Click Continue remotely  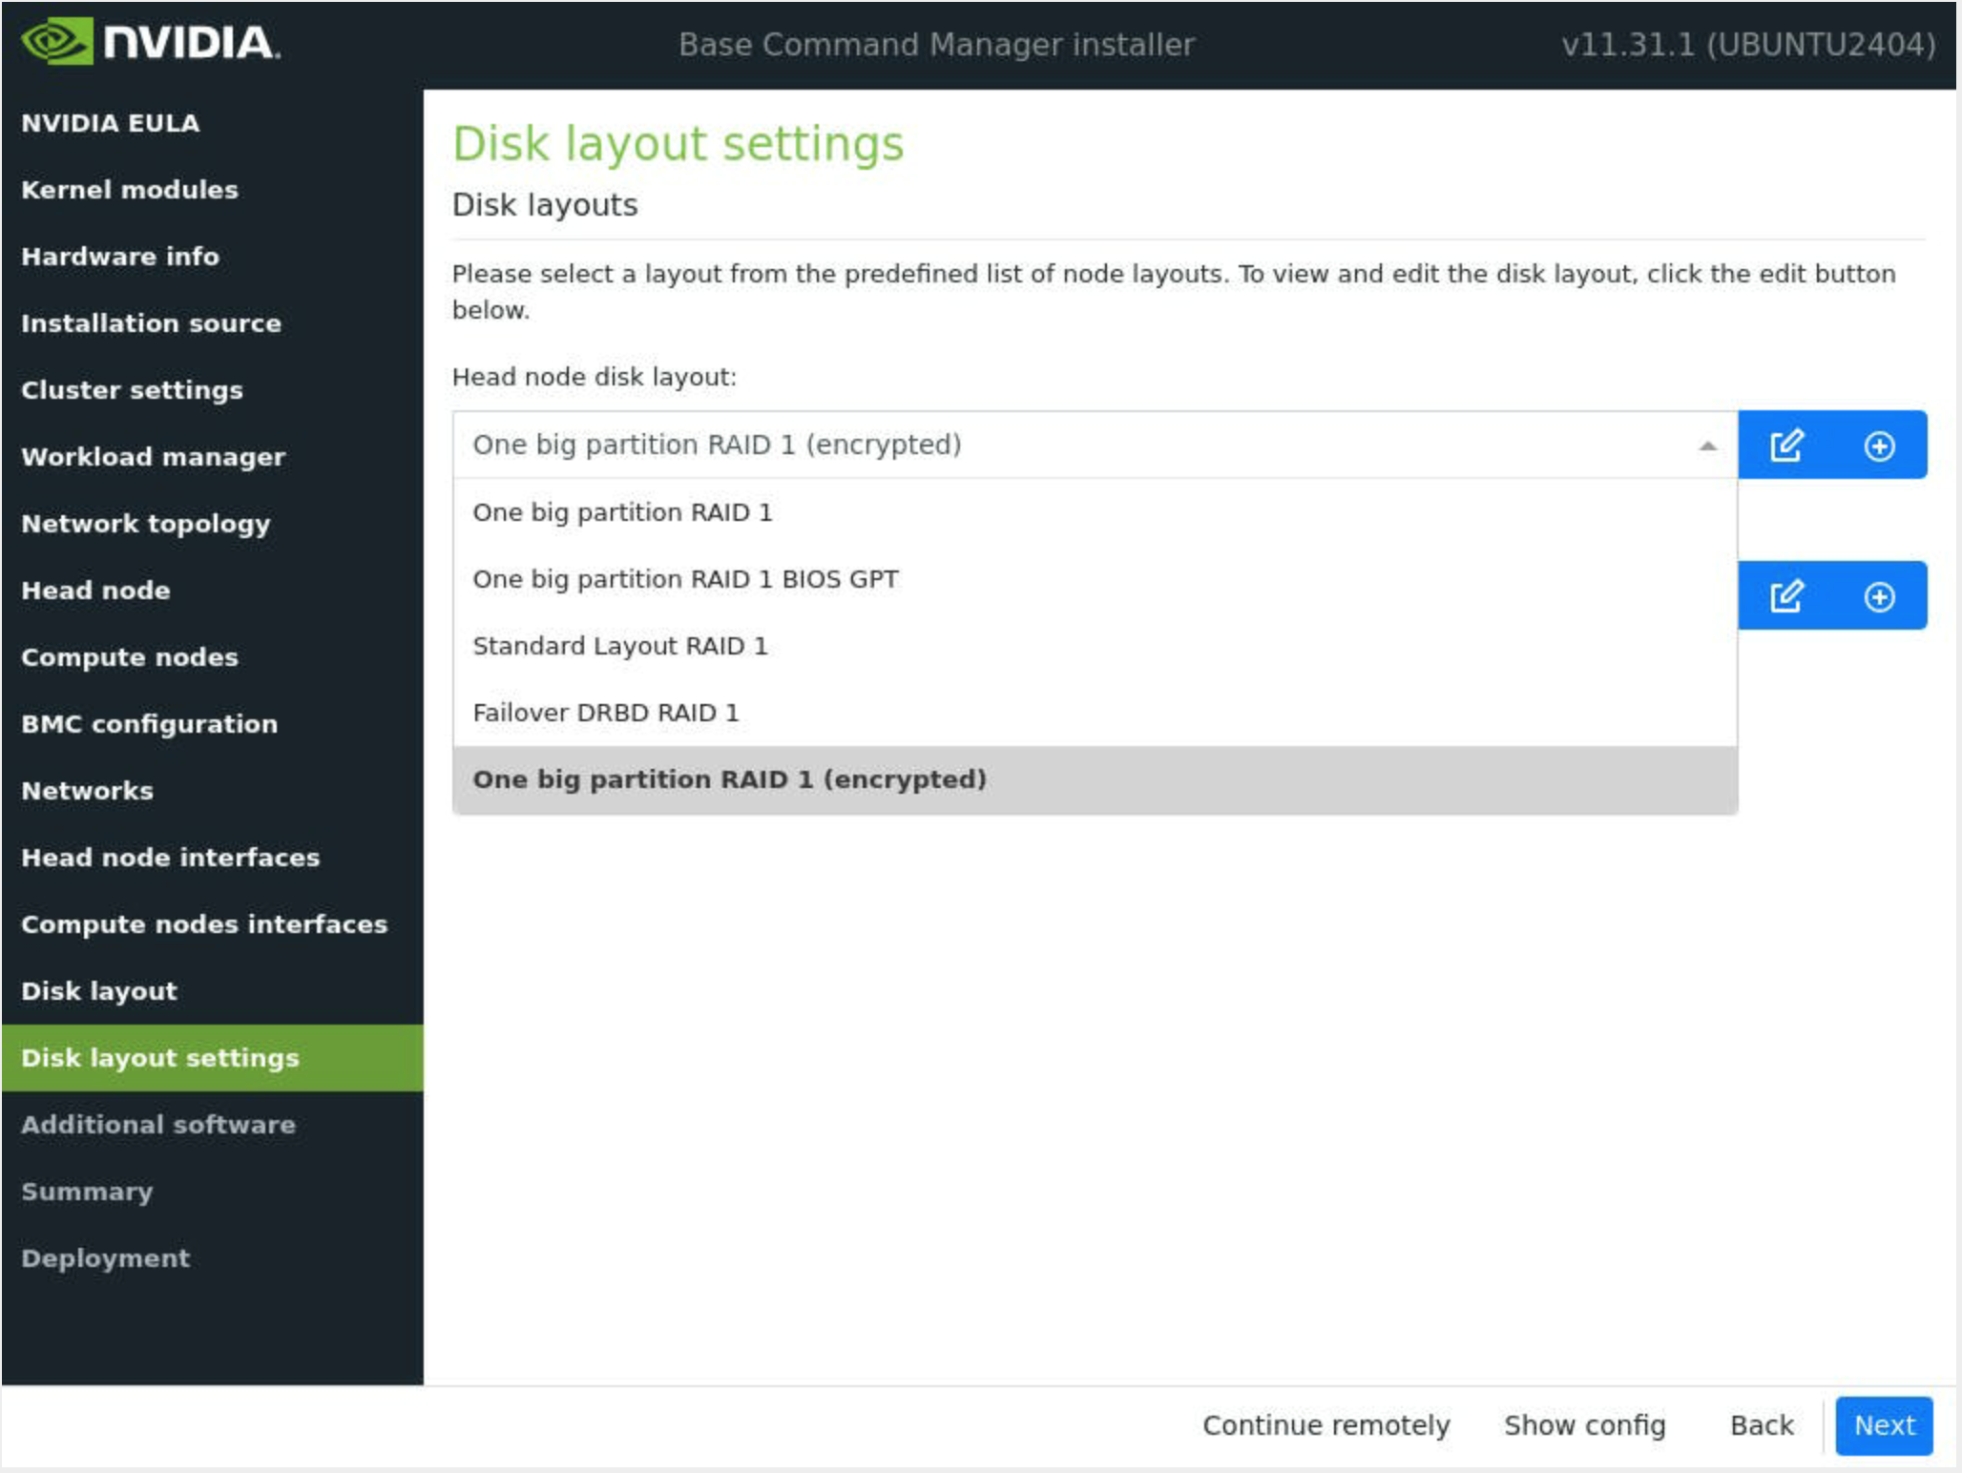(1325, 1425)
